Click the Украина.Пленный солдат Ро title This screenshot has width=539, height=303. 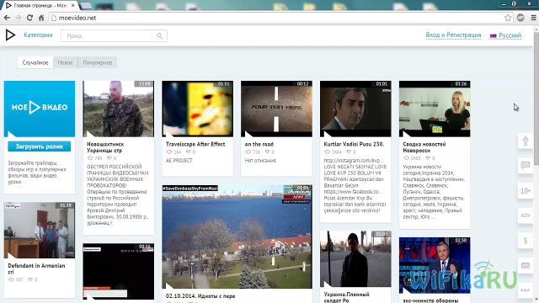pyautogui.click(x=346, y=297)
